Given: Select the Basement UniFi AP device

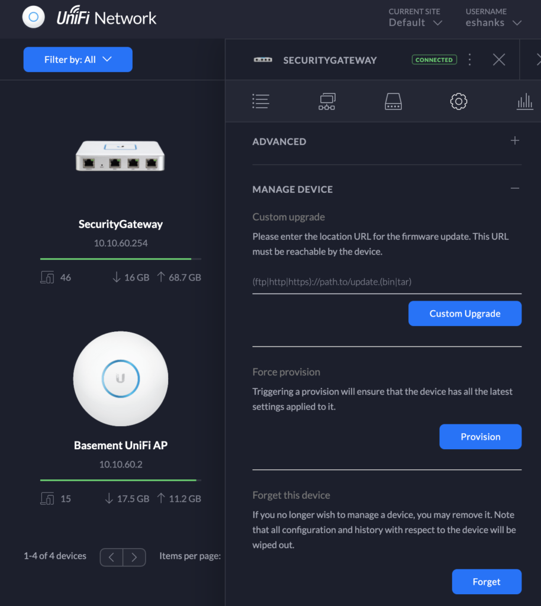Looking at the screenshot, I should pos(121,445).
